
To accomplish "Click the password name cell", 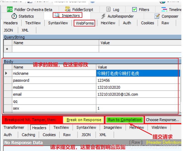I will pyautogui.click(x=54, y=80).
